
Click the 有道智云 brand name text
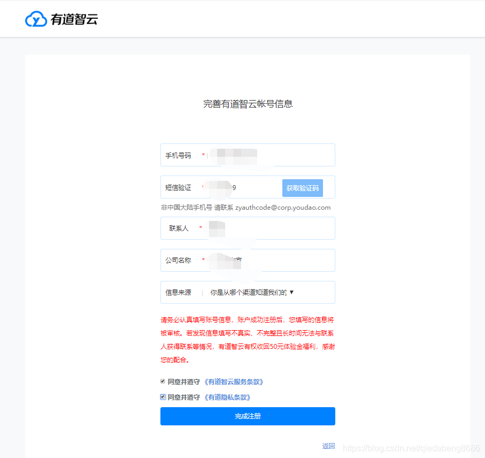coord(74,19)
